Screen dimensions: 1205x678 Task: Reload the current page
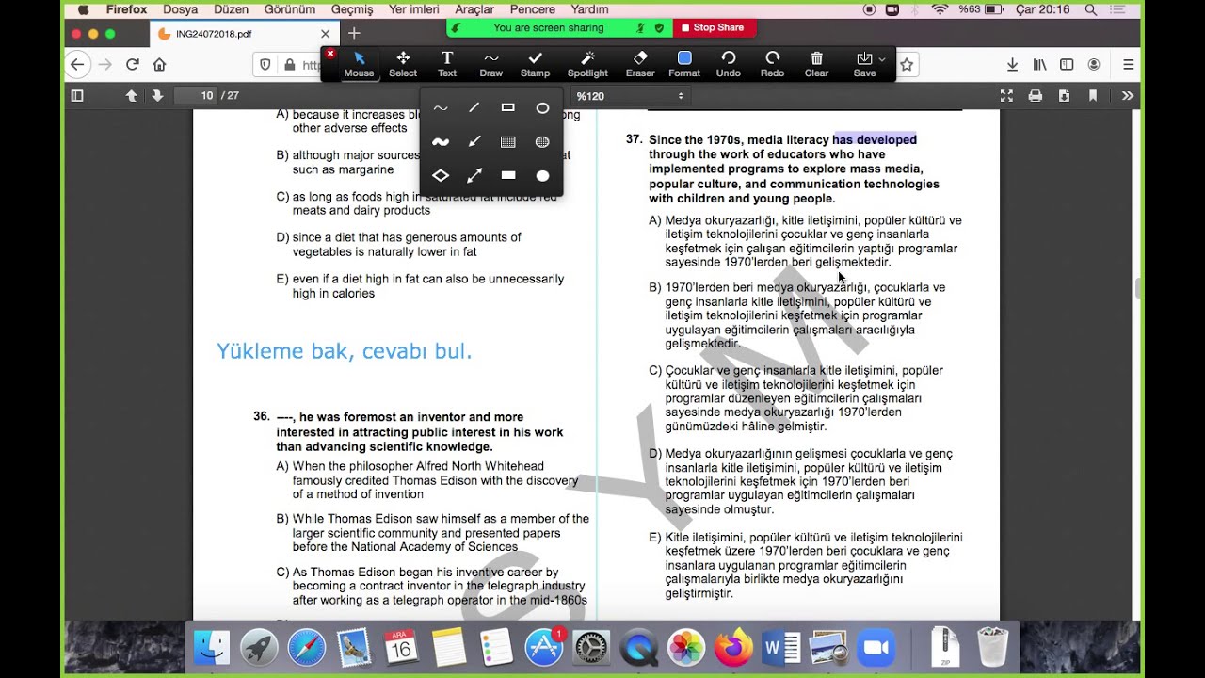[x=133, y=65]
